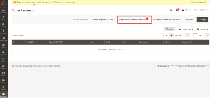Click the Filters button
The image size is (210, 98).
coord(170,29)
